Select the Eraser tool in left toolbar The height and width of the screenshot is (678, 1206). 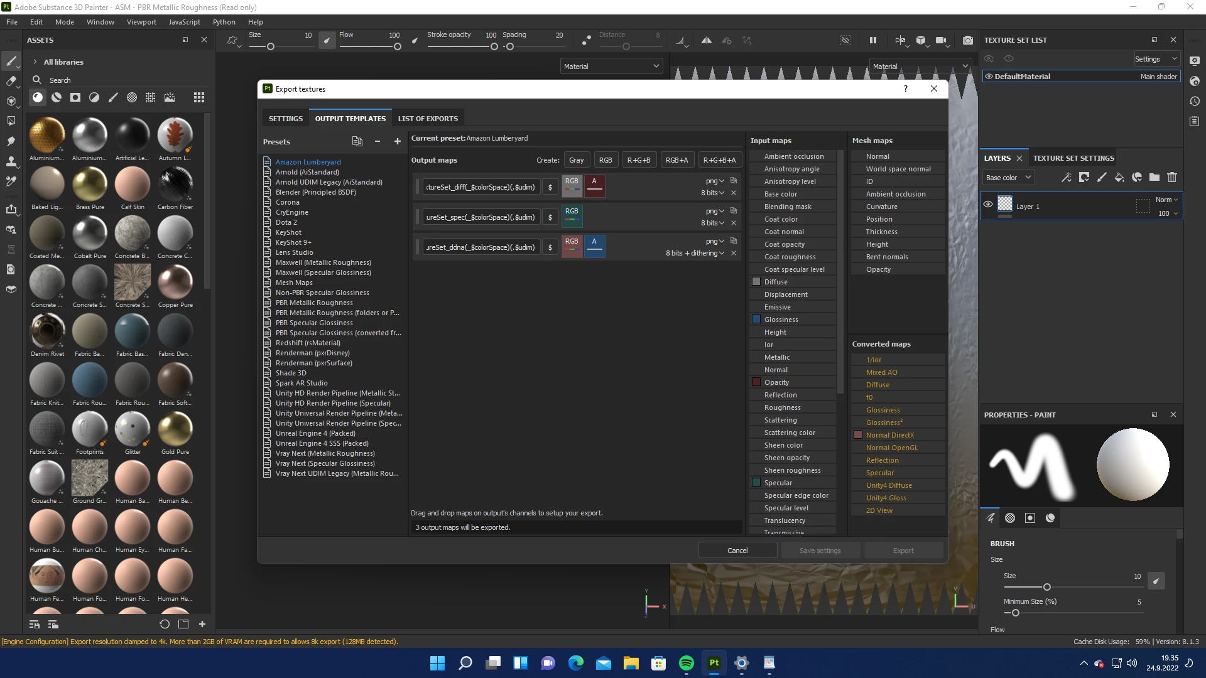(11, 81)
